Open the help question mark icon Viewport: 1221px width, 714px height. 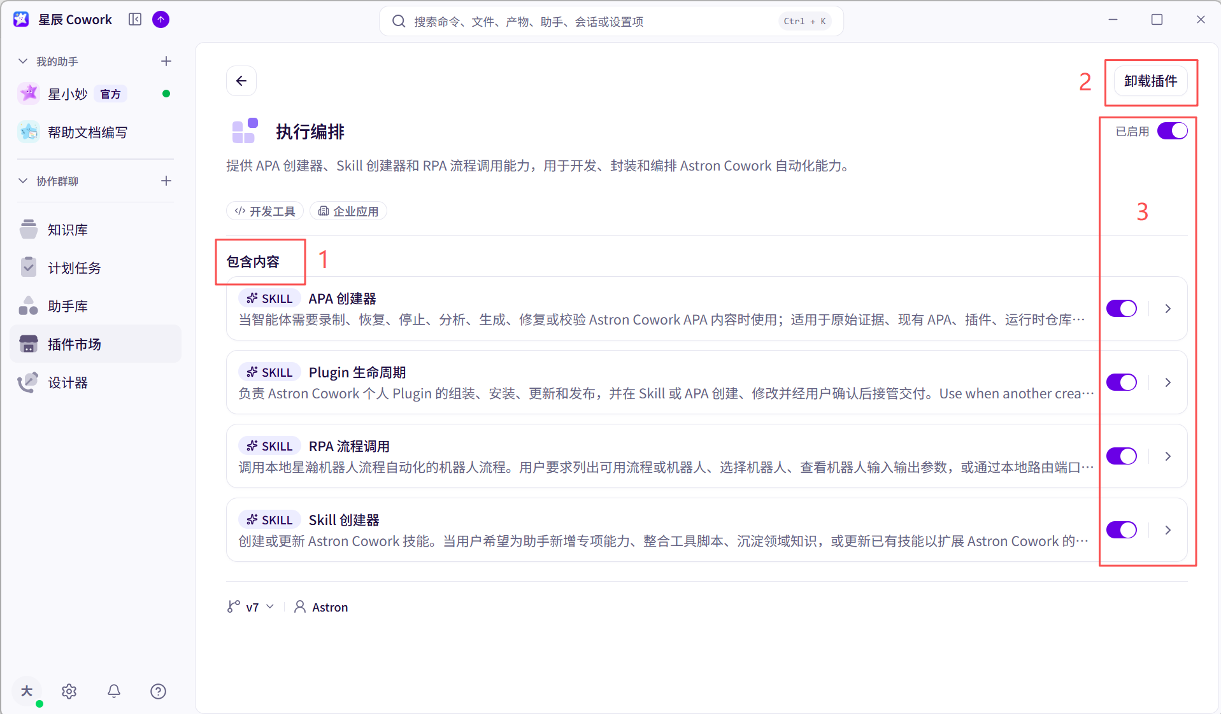click(158, 691)
